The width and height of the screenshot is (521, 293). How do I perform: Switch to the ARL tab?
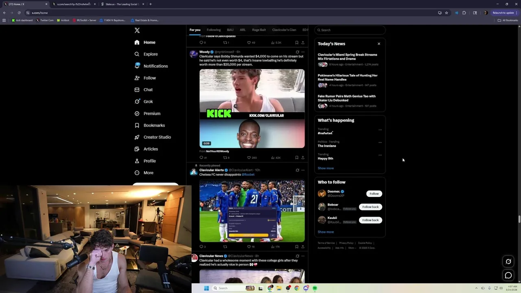tap(243, 30)
